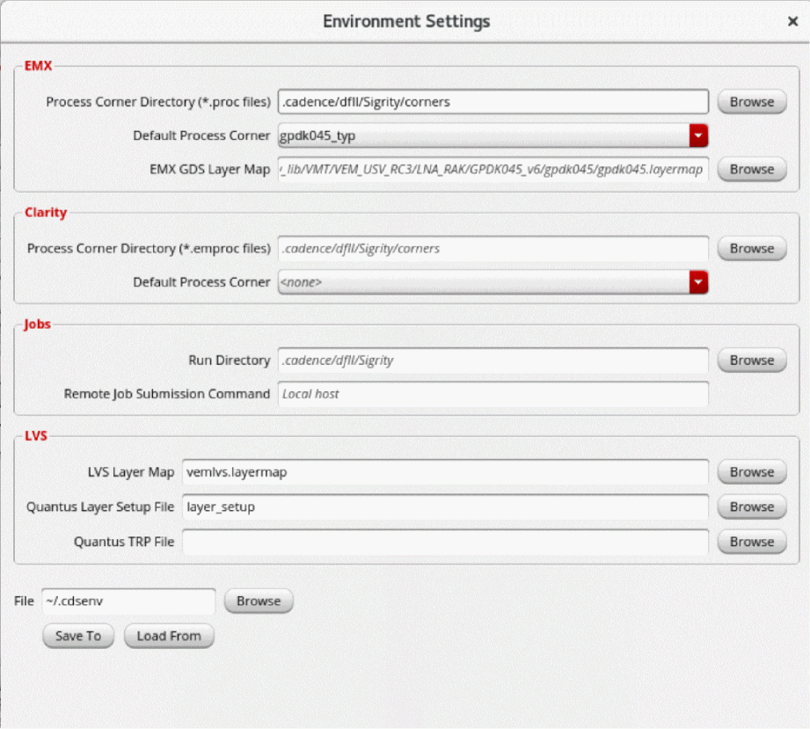The image size is (810, 729).
Task: Edit the EMX Process Corner Directory field
Action: pyautogui.click(x=493, y=102)
